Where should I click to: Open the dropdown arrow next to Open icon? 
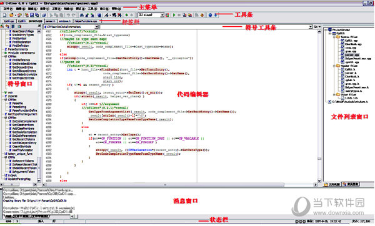(x=15, y=15)
